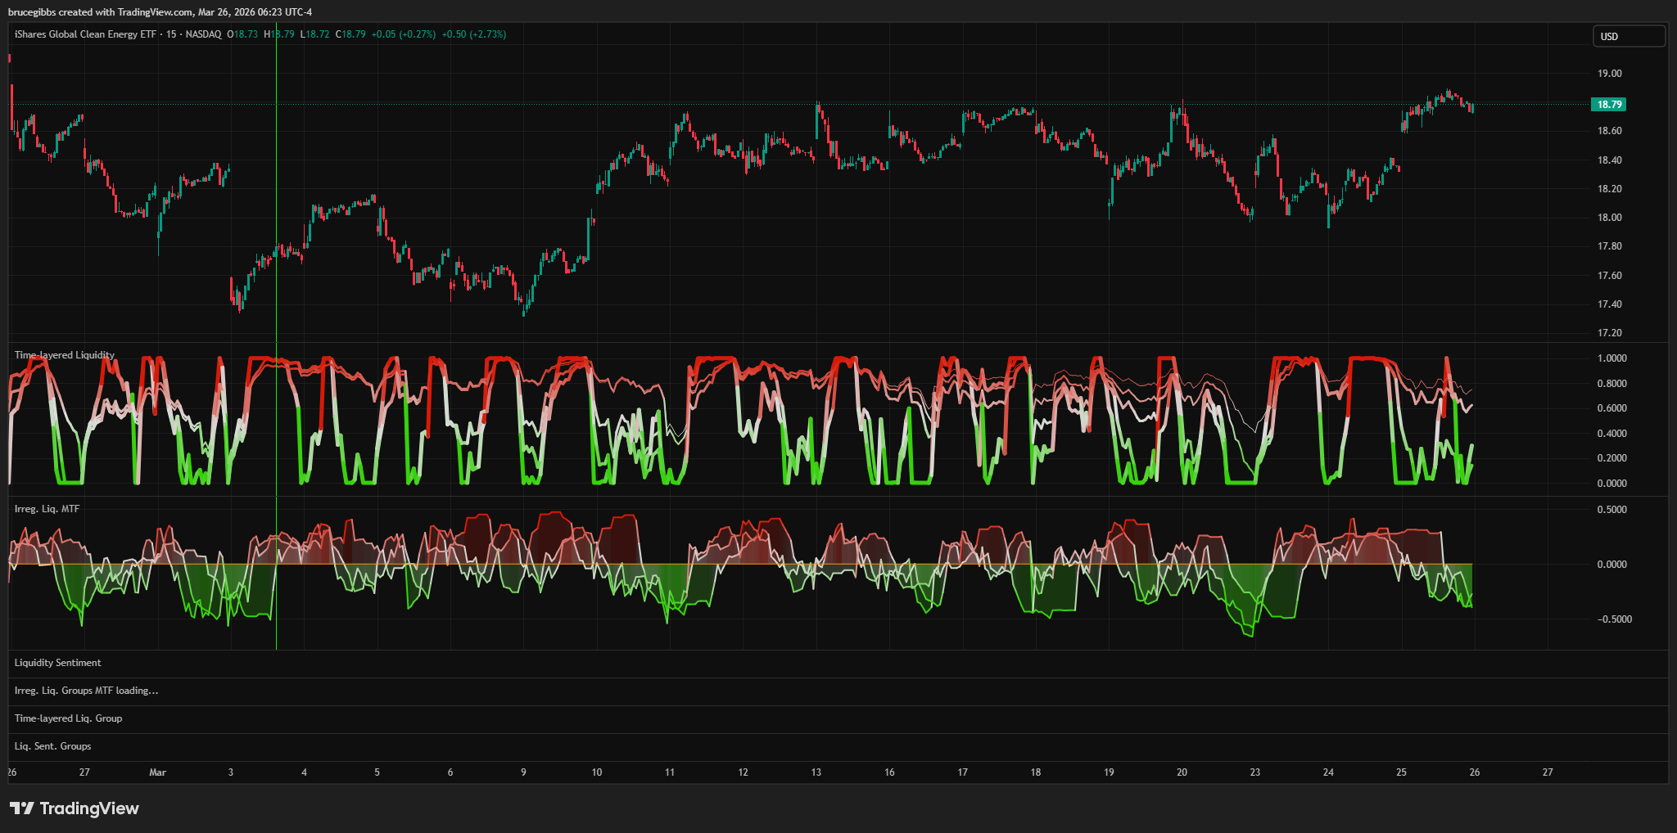1677x833 pixels.
Task: Expand the Liq. Sent. Groups pane
Action: (53, 746)
